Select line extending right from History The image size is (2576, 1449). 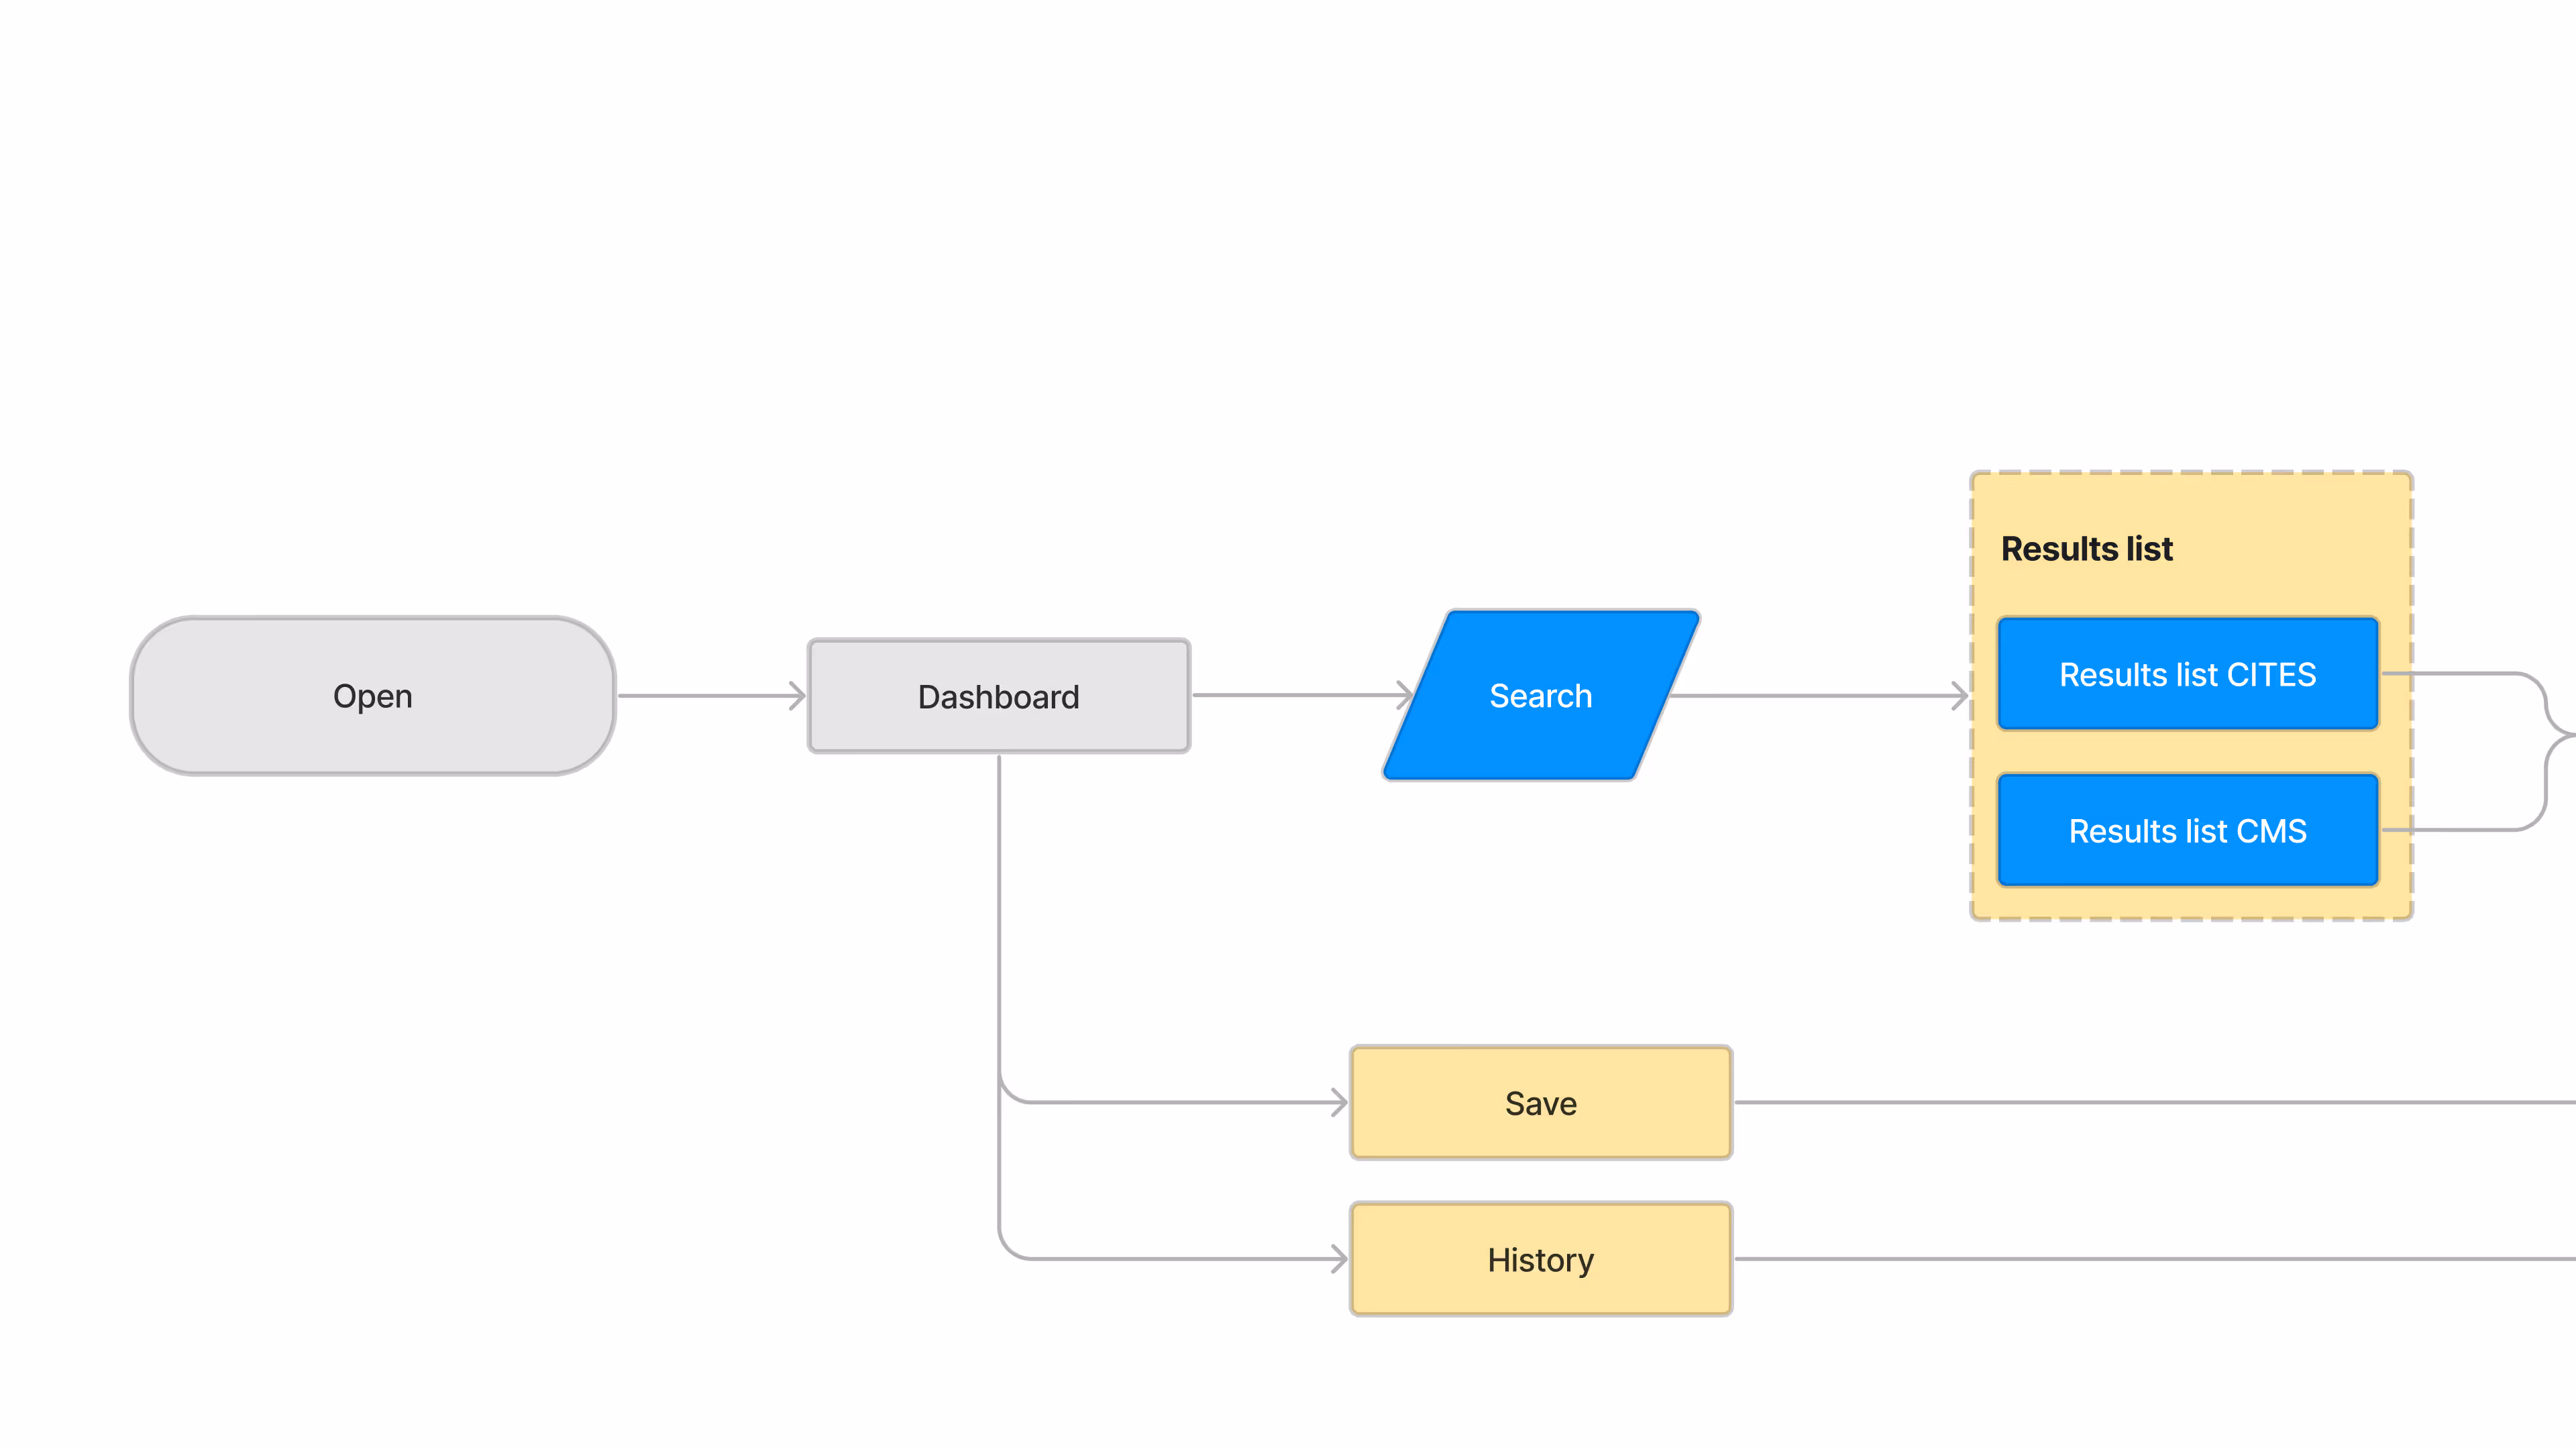(x=2150, y=1259)
